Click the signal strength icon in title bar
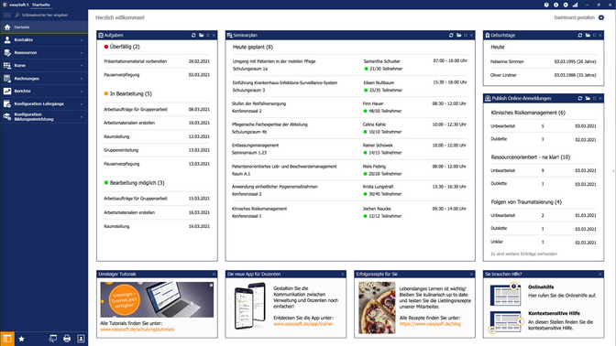Screen dimensions: 616x346 click(575, 5)
